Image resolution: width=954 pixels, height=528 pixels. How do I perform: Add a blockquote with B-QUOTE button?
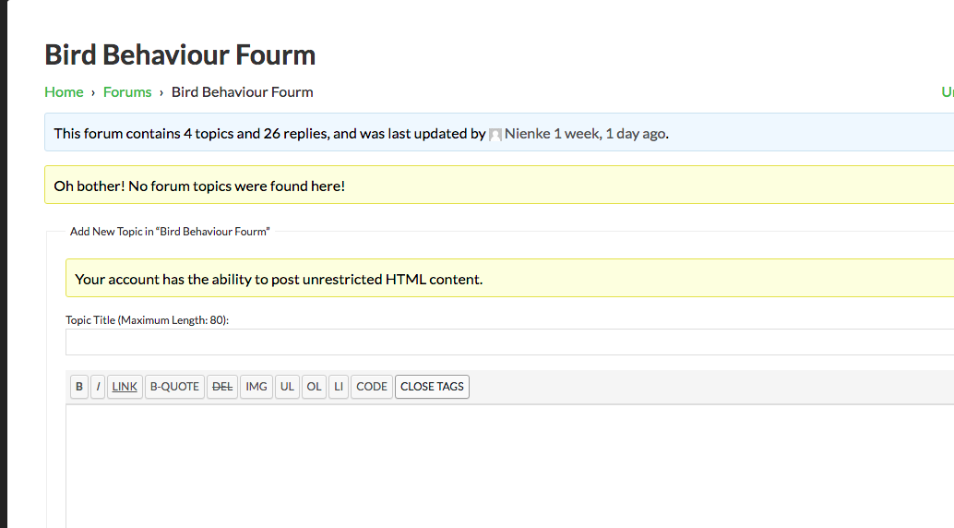coord(174,387)
